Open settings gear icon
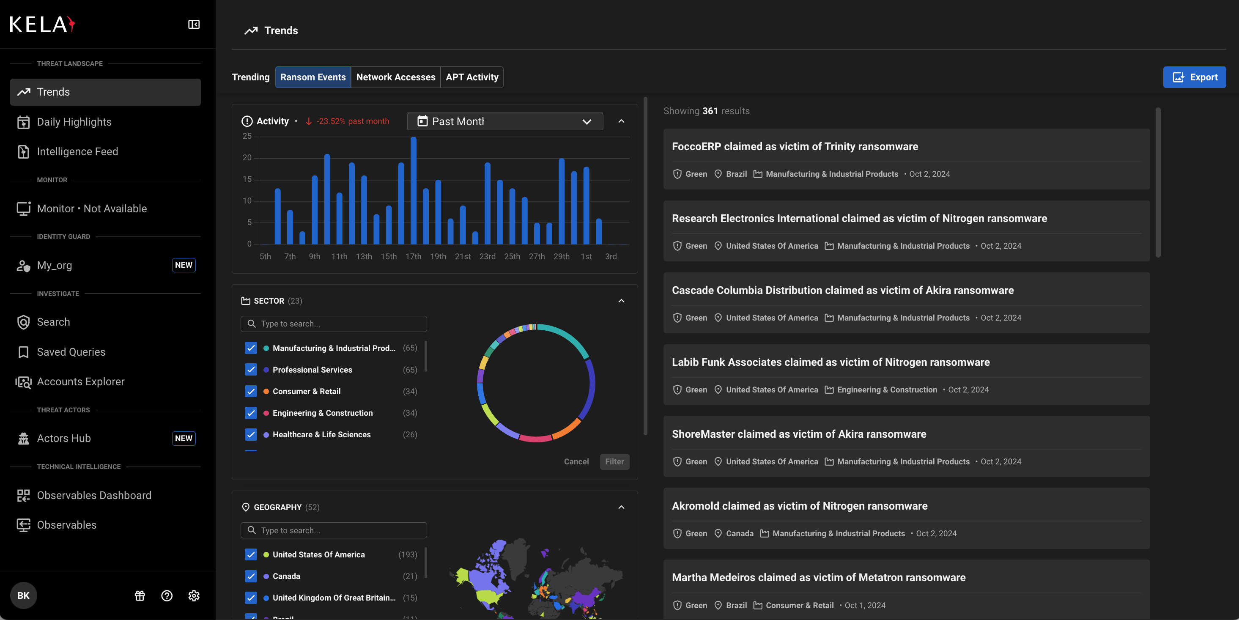1239x620 pixels. point(194,595)
